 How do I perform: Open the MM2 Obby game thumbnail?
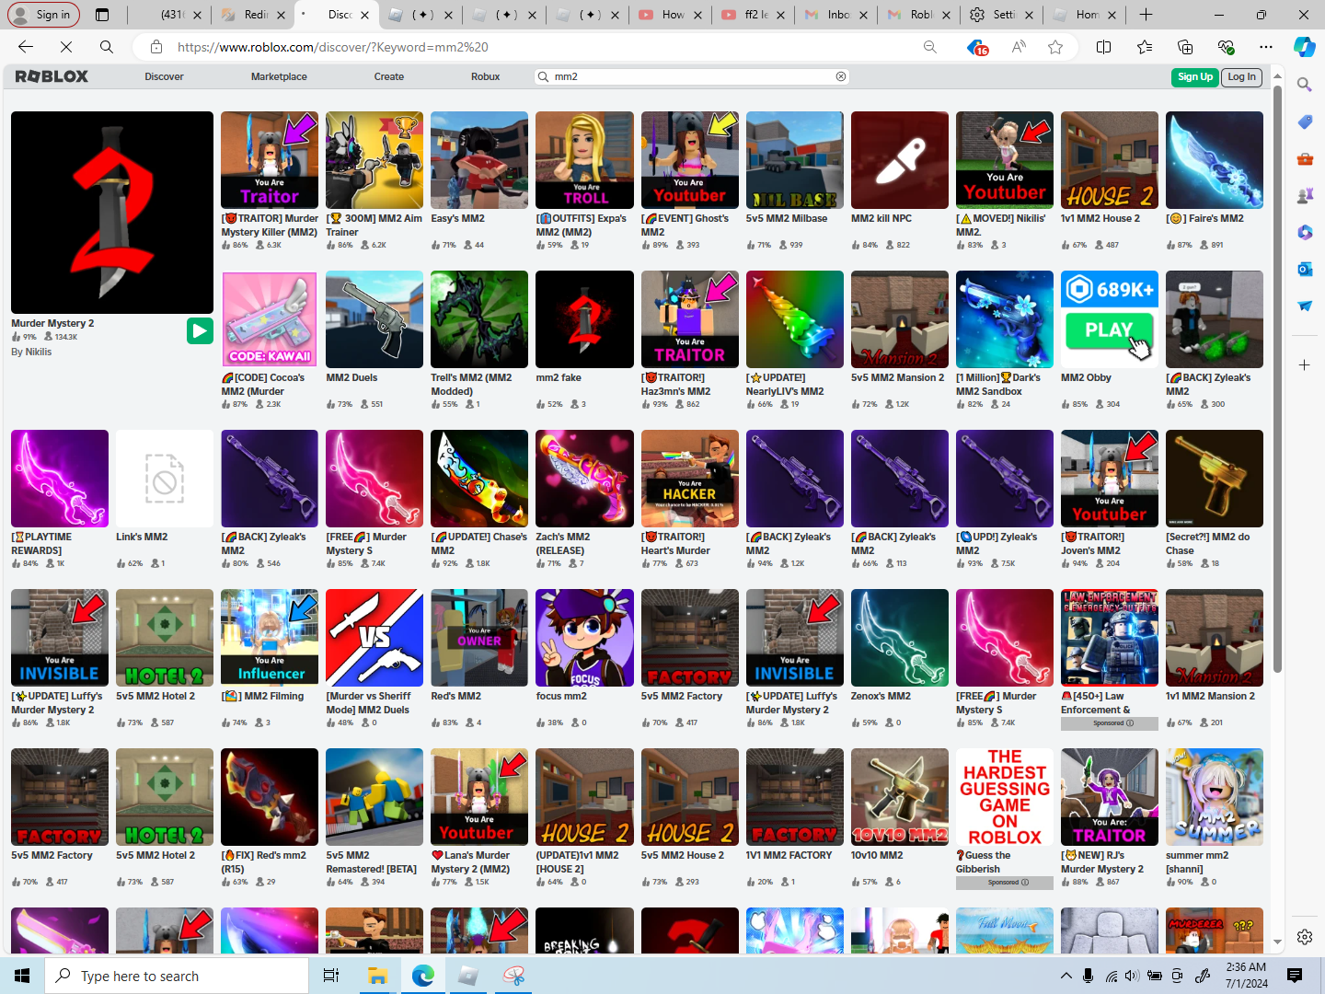[1110, 319]
